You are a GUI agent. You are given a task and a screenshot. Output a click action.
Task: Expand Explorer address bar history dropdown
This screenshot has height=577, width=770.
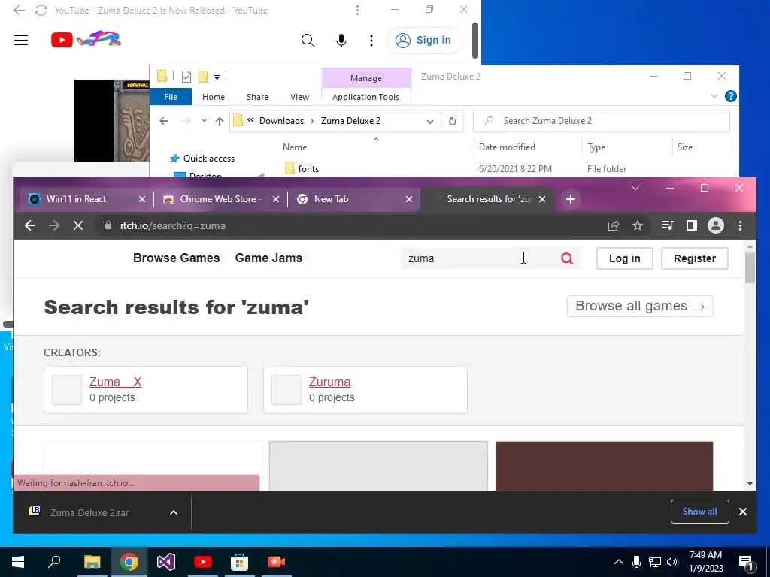[x=430, y=121]
